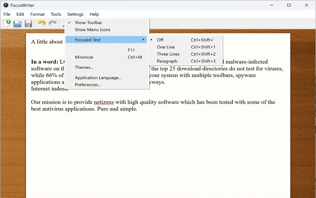Enable Show Menu Icons option
Screen dimensions: 316x198
[107, 29]
